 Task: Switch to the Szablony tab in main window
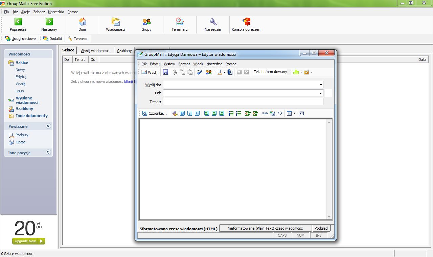pyautogui.click(x=124, y=51)
